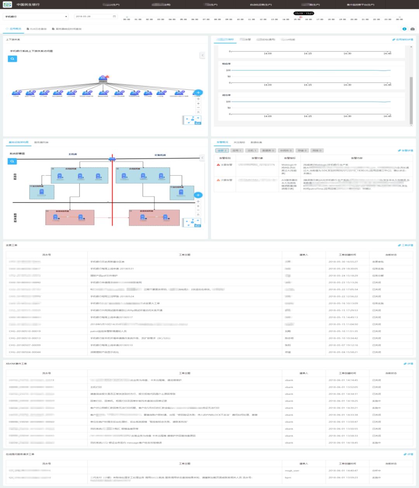The height and width of the screenshot is (488, 419).
Task: Collapse the topology panel with the side chevron
Action: click(202, 55)
